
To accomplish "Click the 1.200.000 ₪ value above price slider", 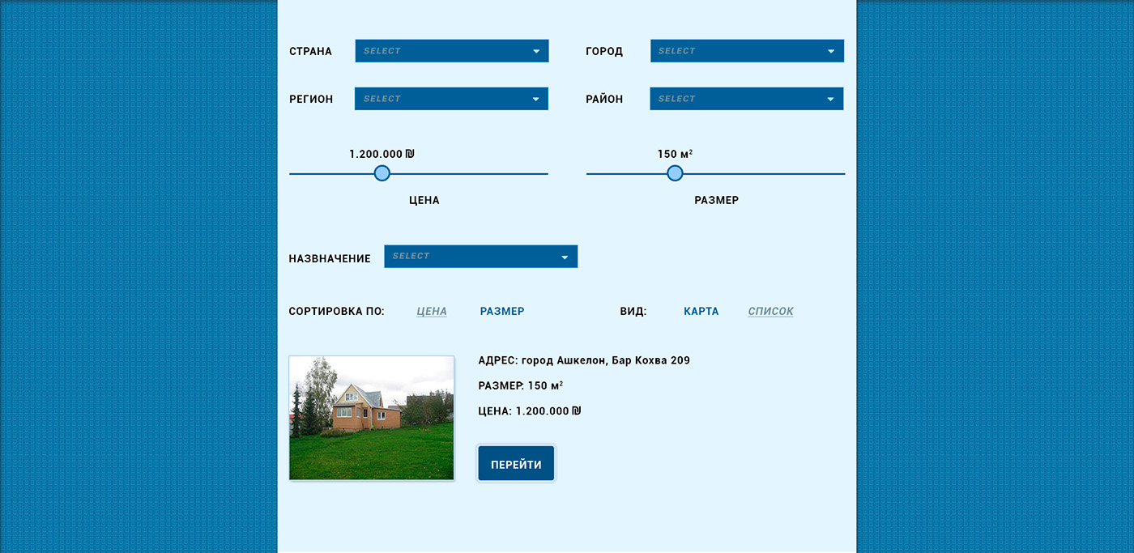I will pos(382,154).
